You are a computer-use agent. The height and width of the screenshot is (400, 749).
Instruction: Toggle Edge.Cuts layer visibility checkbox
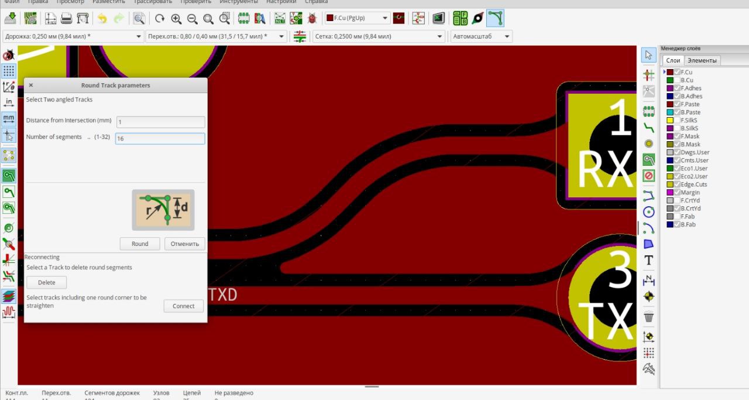pos(678,184)
